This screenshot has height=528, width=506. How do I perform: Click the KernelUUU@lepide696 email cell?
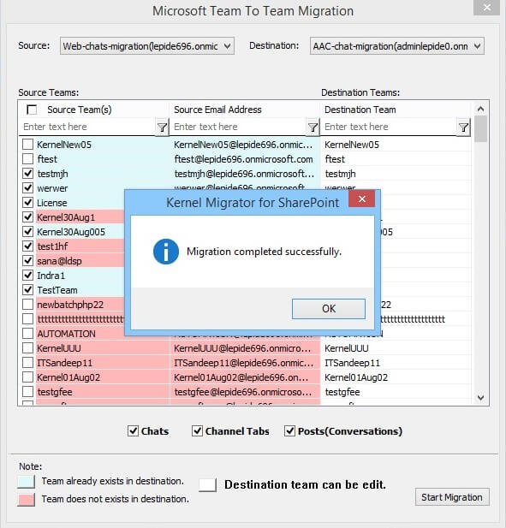[245, 347]
